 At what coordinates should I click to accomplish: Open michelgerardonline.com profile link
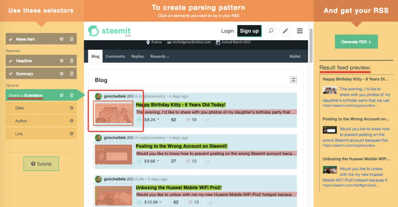pyautogui.click(x=189, y=42)
